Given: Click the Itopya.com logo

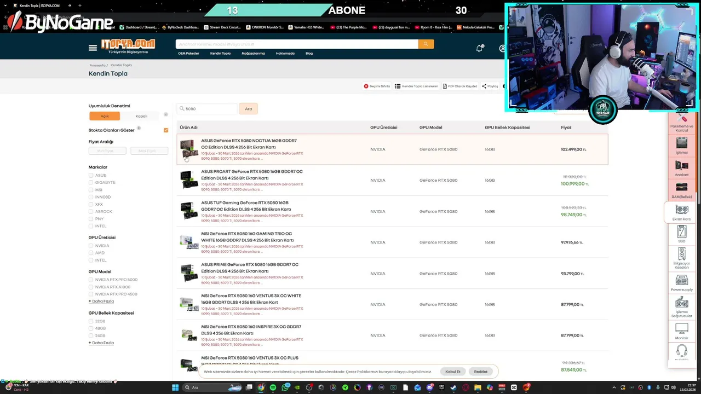Looking at the screenshot, I should [x=128, y=46].
